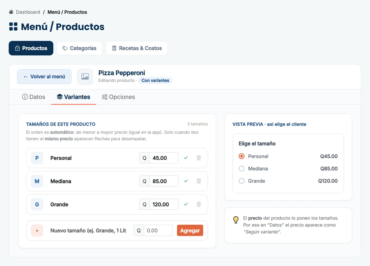Open the Opciones tab

tap(118, 97)
